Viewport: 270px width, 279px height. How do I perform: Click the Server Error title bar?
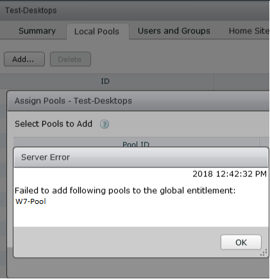point(141,157)
